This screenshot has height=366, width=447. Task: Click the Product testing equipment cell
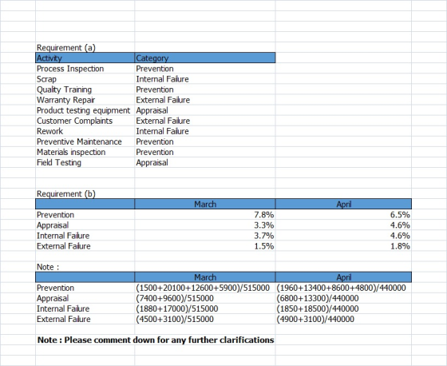pyautogui.click(x=85, y=110)
